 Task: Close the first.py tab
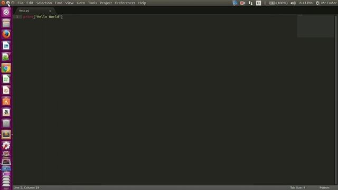(50, 11)
